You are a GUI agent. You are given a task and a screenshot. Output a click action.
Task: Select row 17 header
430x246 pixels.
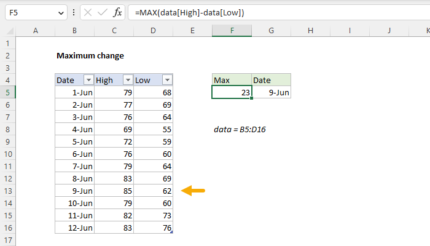pos(7,240)
